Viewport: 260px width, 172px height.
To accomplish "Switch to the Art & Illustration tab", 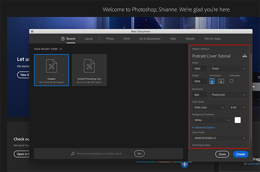I will 150,39.
